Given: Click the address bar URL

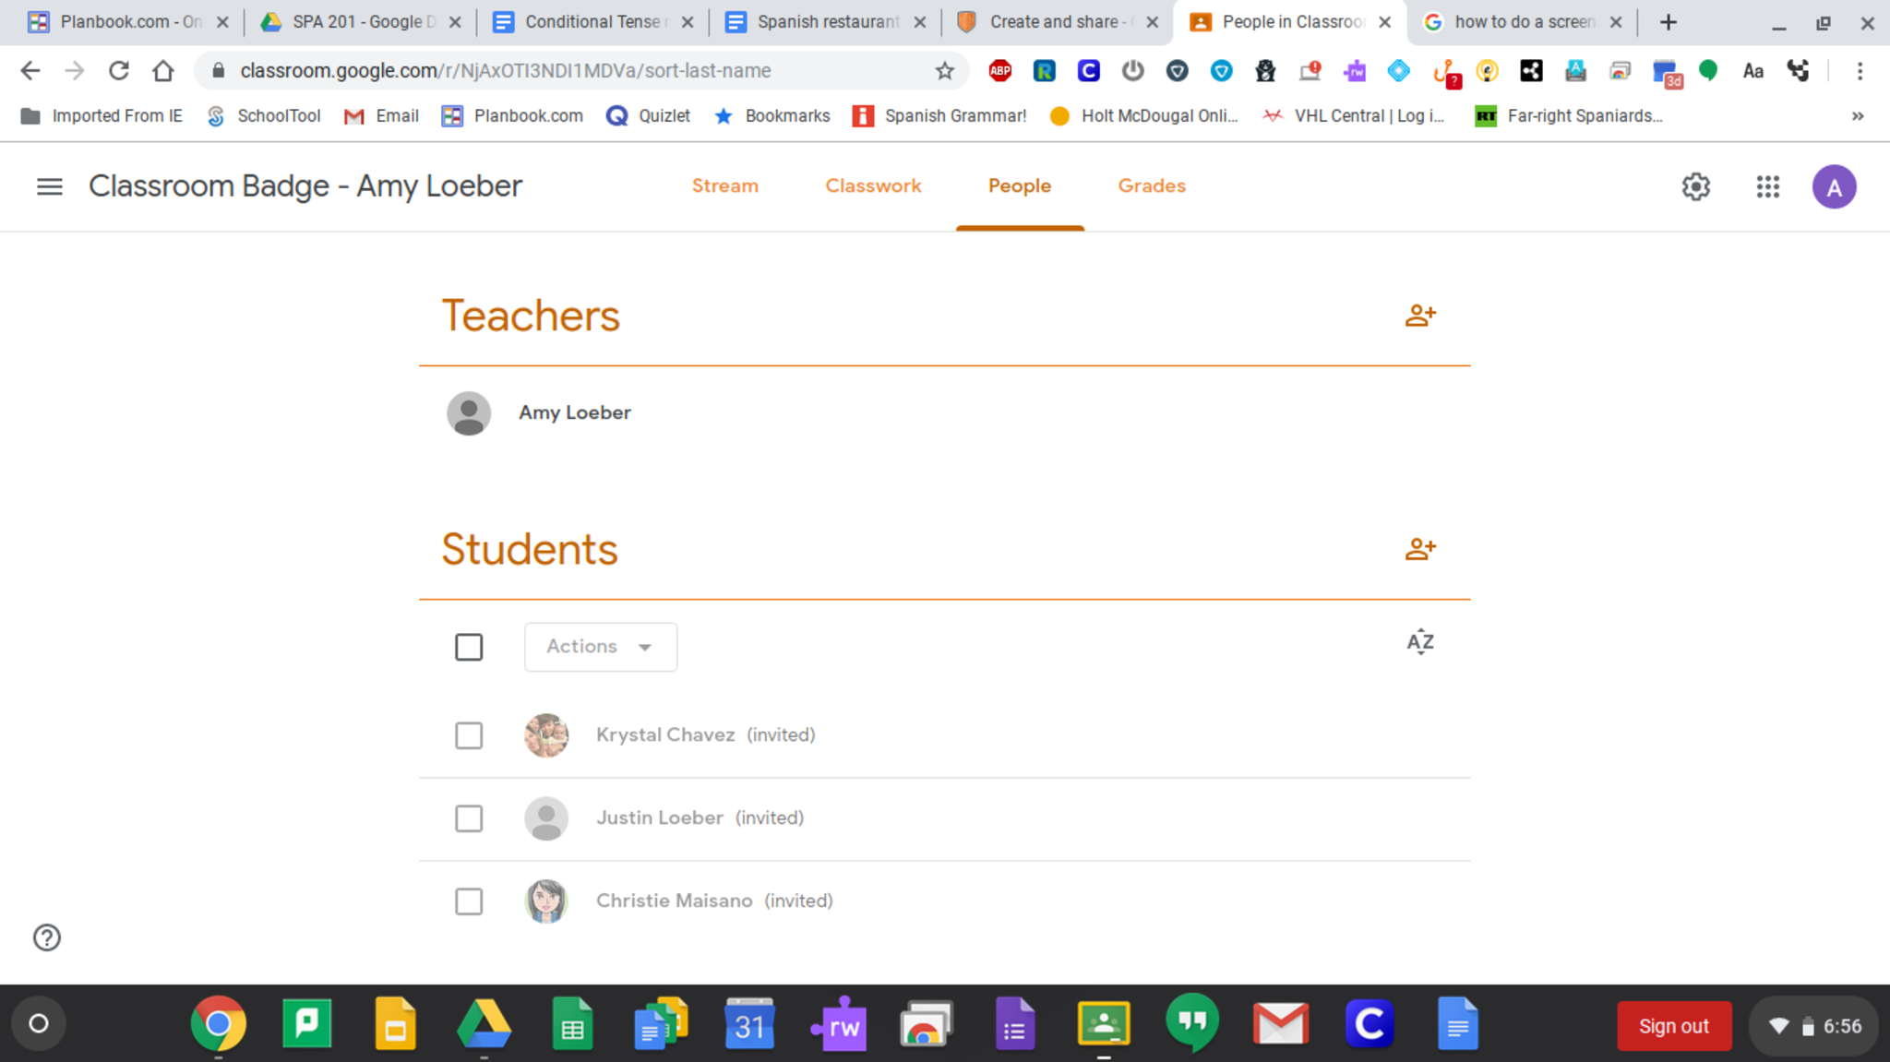Looking at the screenshot, I should 505,71.
